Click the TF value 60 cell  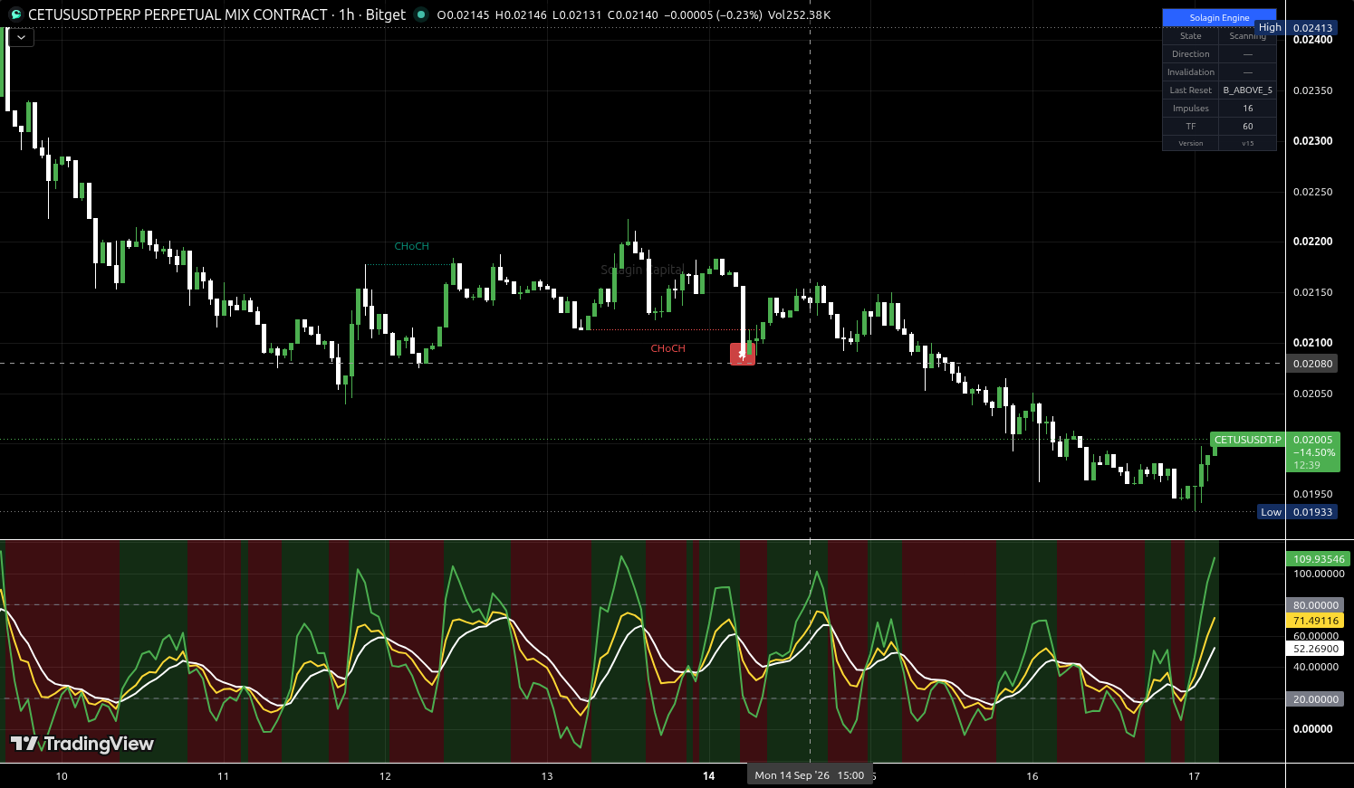pyautogui.click(x=1247, y=126)
